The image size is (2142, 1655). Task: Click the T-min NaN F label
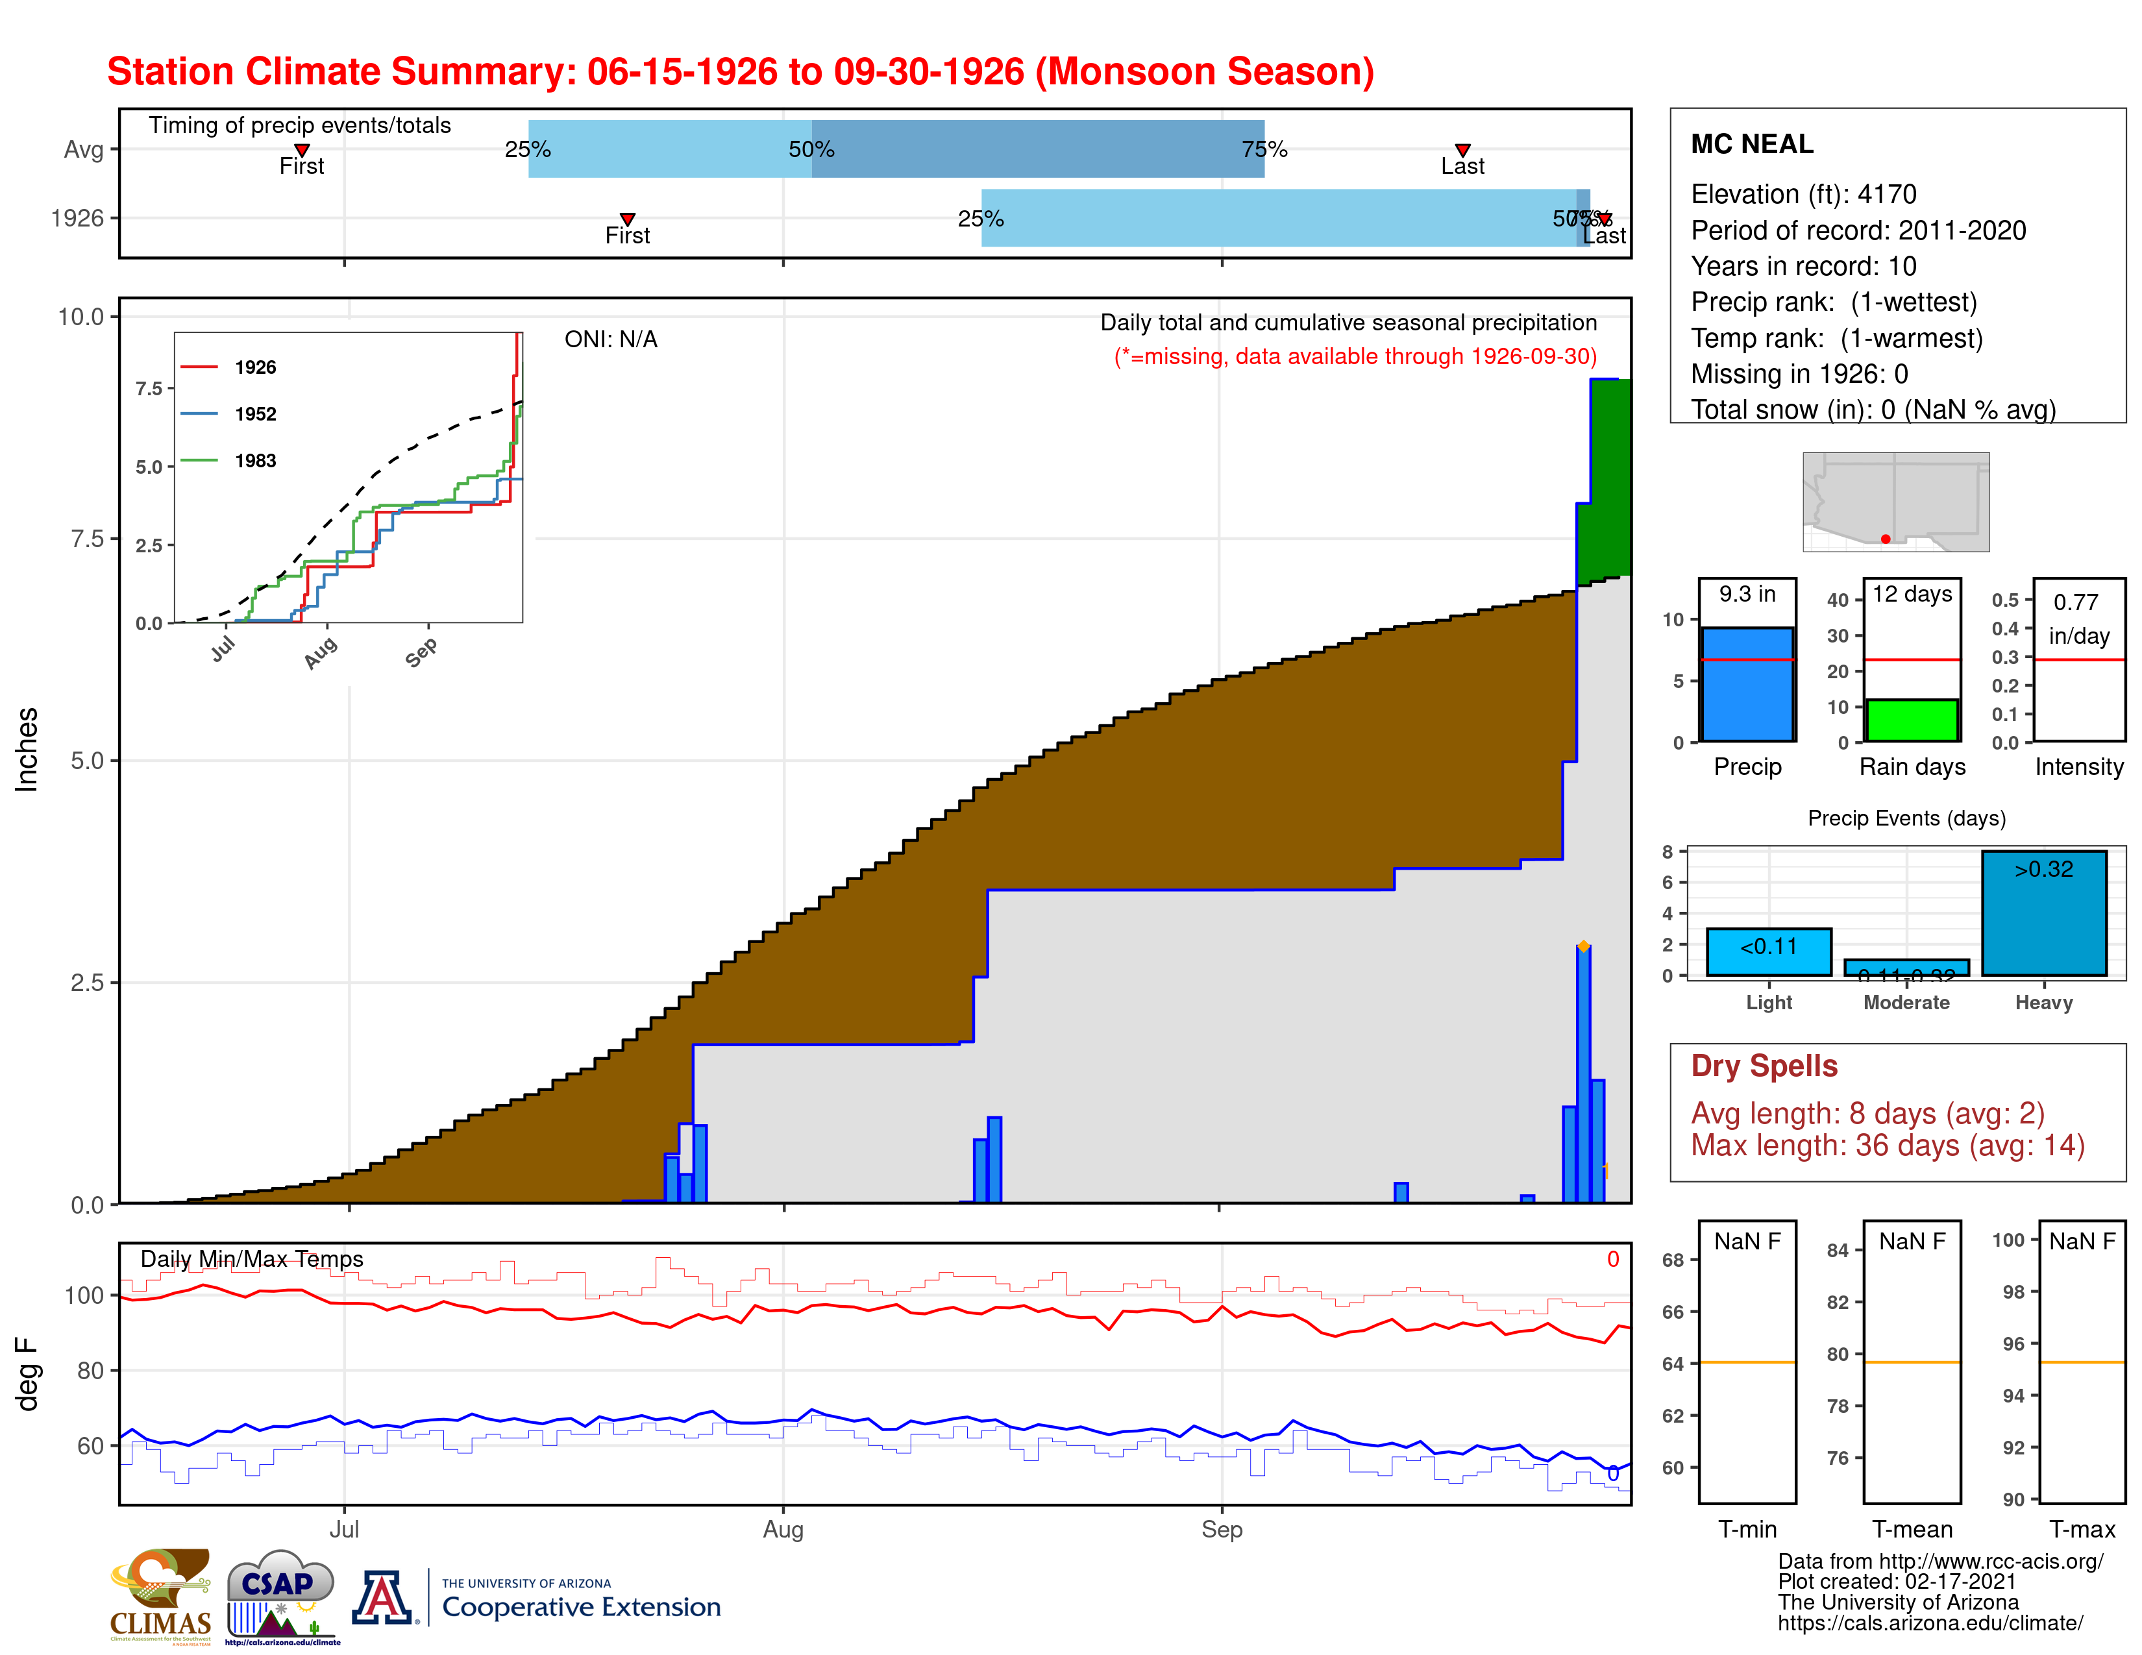click(x=1747, y=1241)
